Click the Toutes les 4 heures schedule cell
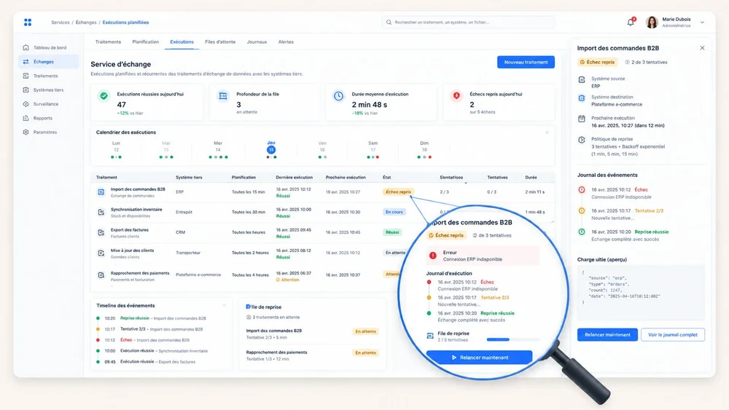Screen dimensions: 729x410 pyautogui.click(x=250, y=275)
